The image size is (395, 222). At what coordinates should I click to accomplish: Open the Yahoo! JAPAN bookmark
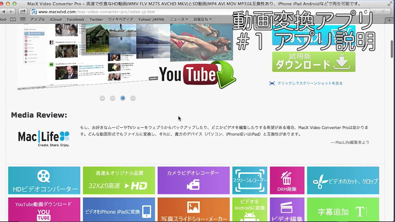click(151, 19)
